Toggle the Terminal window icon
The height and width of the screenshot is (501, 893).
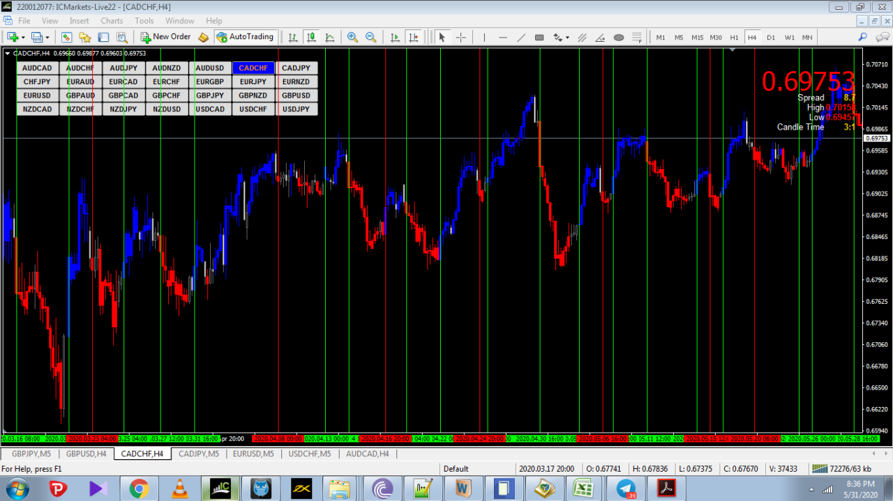pos(103,37)
